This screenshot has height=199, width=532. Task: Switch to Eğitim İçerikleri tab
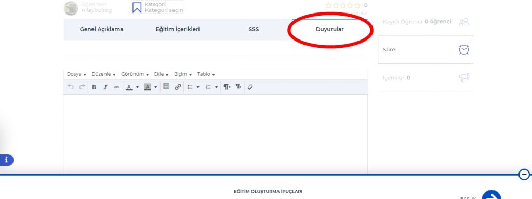coord(178,29)
